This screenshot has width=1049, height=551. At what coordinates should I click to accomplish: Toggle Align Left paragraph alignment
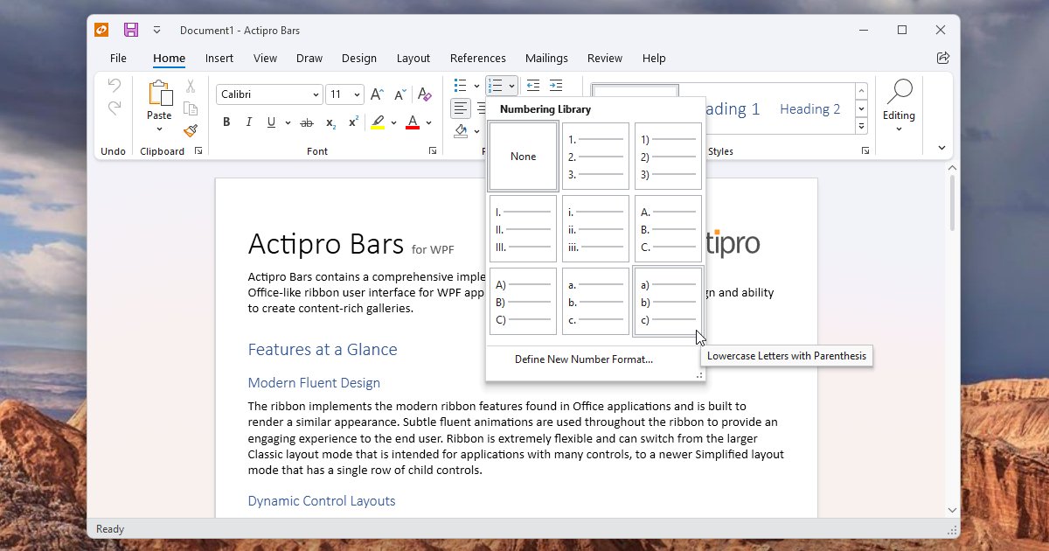tap(461, 108)
